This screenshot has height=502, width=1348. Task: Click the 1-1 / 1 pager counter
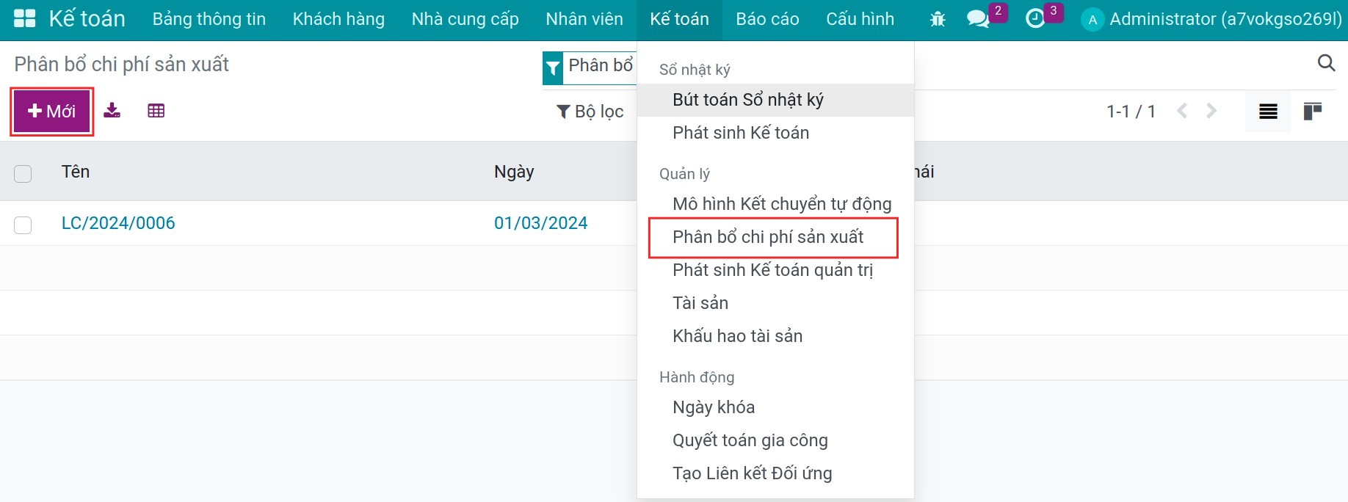point(1131,112)
